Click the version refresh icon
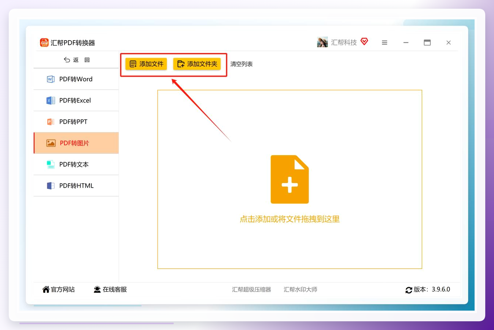Screen dimensions: 494x330 tap(409, 290)
